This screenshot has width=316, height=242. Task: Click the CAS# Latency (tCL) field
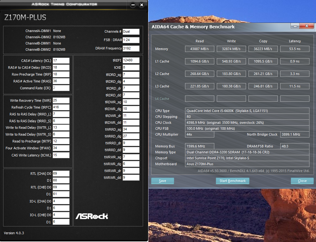click(61, 60)
